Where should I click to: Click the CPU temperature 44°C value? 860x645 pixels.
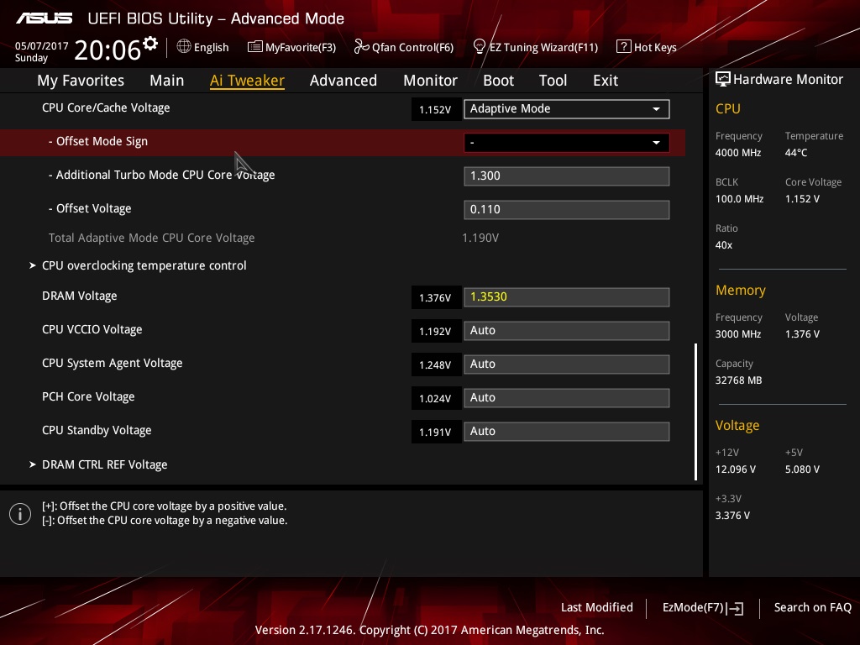tap(796, 153)
